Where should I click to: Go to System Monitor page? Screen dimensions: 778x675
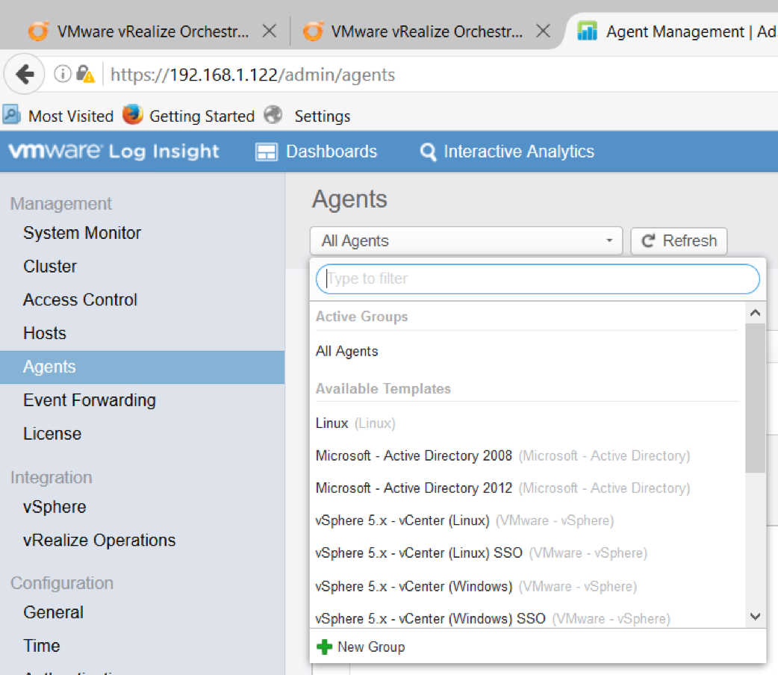tap(82, 233)
